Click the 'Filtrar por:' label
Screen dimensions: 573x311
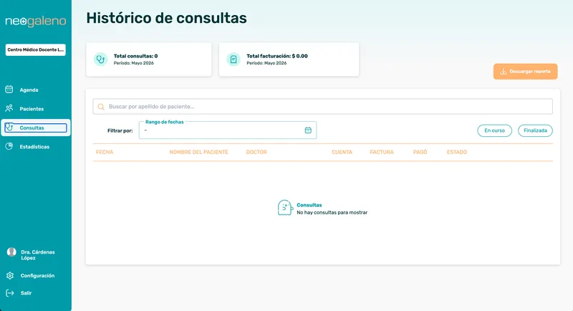(x=120, y=130)
